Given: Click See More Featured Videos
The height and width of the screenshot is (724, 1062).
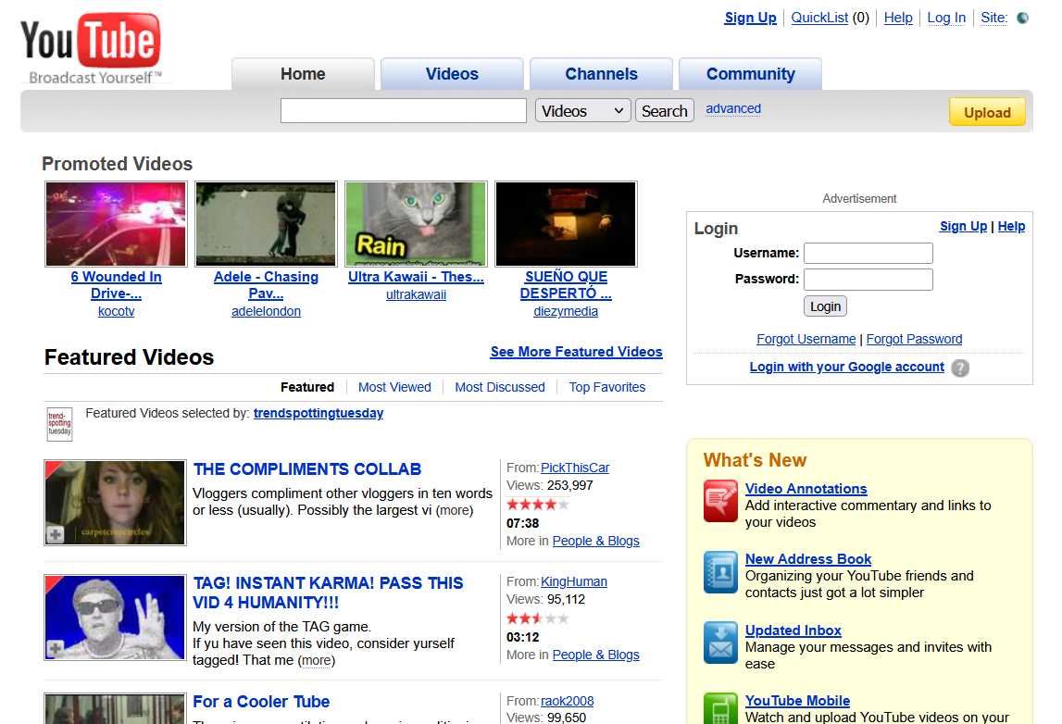Looking at the screenshot, I should pos(577,352).
